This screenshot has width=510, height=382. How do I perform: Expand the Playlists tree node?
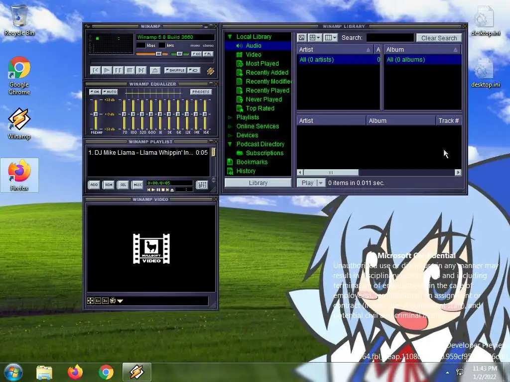230,117
